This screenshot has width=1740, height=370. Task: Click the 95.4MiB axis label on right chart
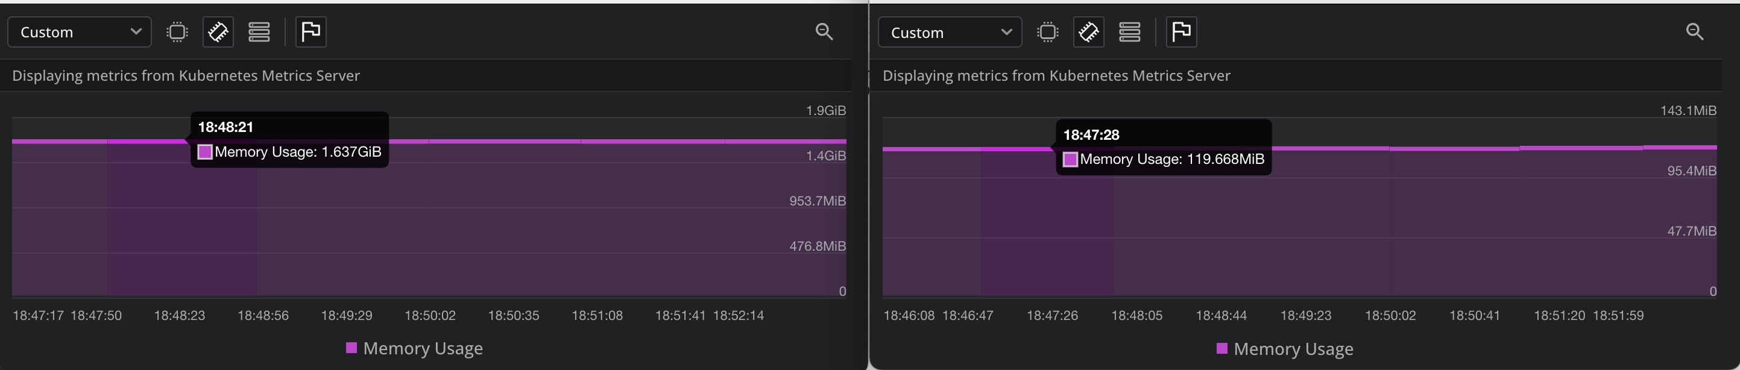click(x=1691, y=171)
